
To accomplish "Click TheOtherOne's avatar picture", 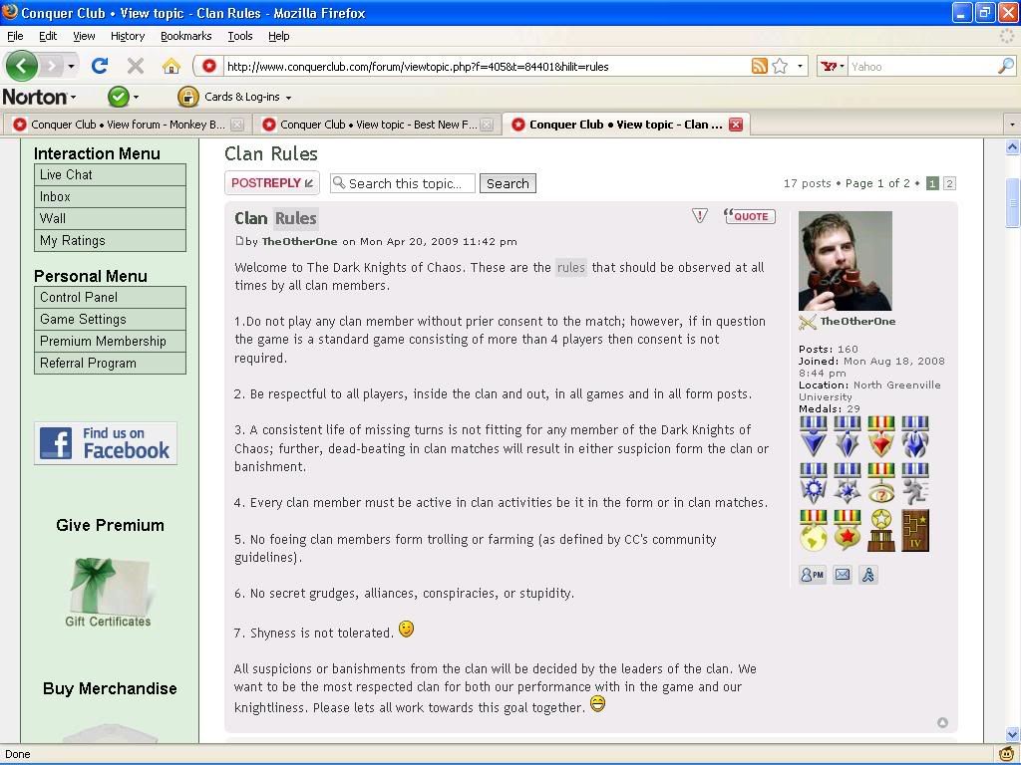I will (846, 261).
